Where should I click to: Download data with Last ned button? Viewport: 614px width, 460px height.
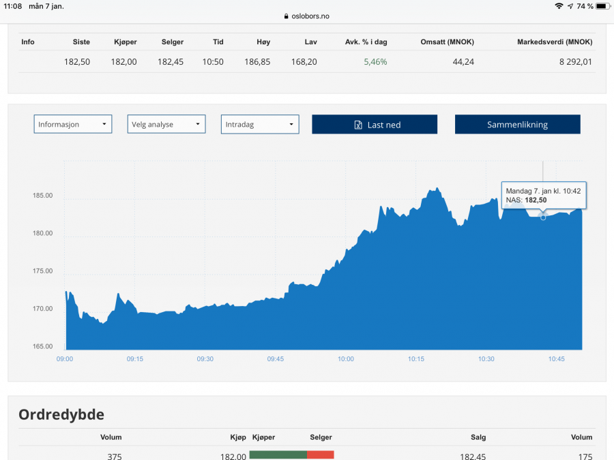click(375, 125)
